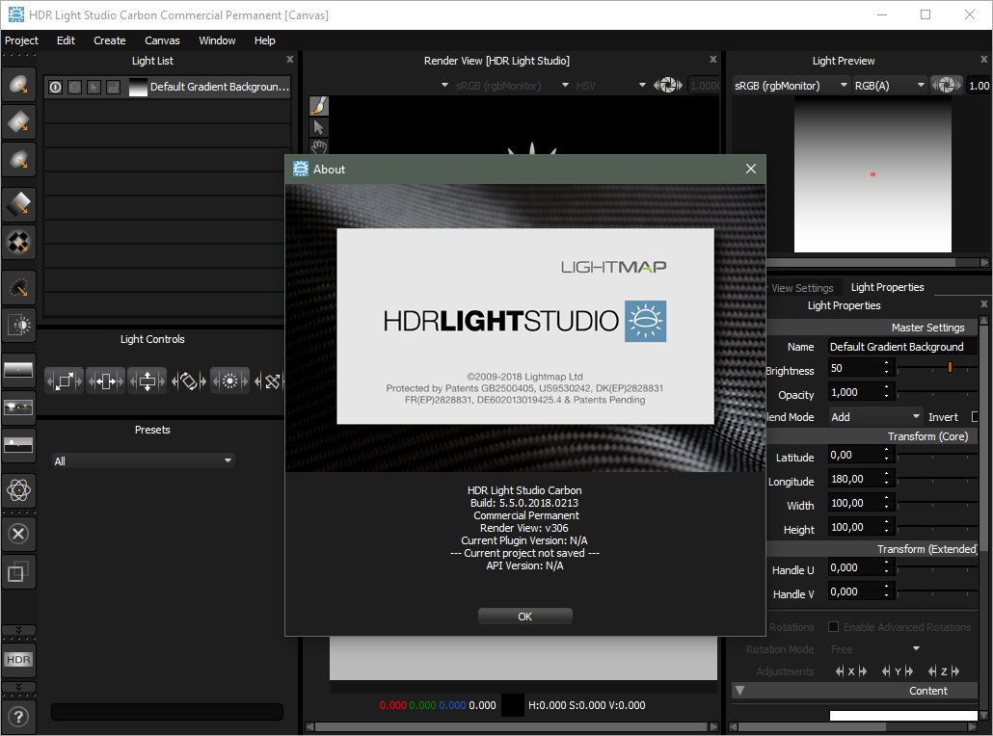Open the Canvas menu
993x736 pixels.
click(x=162, y=40)
